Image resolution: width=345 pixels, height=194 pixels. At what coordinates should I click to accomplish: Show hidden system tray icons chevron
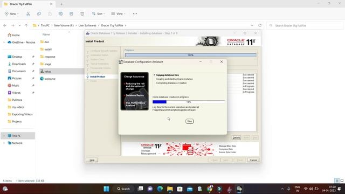coord(282,189)
